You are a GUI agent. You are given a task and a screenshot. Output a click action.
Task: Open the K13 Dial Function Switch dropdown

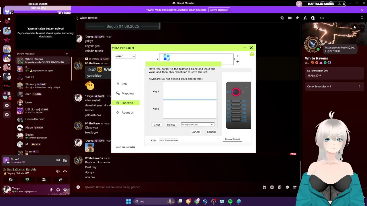[x=169, y=140]
